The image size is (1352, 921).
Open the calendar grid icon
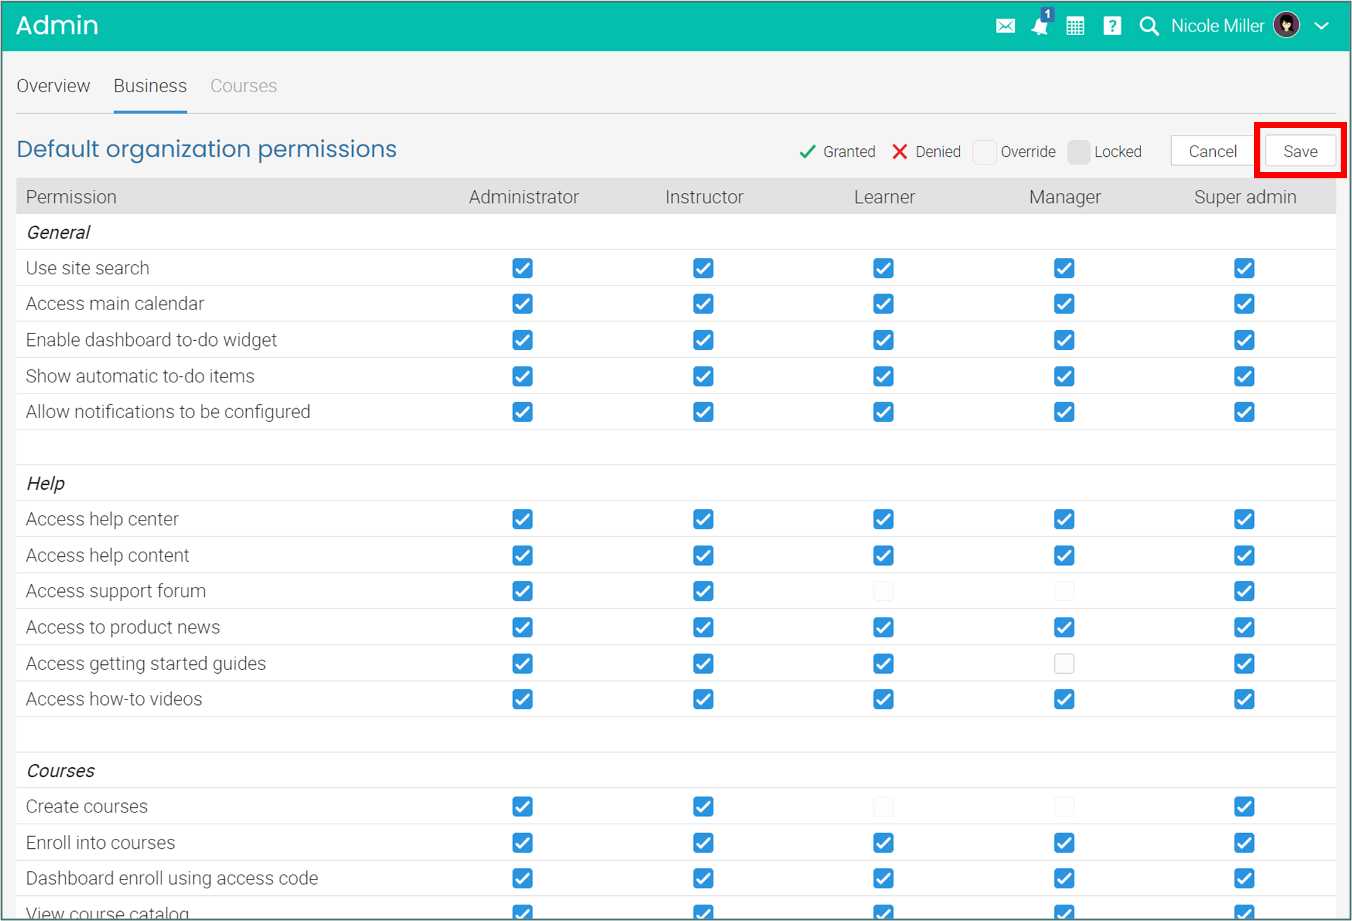(x=1075, y=26)
